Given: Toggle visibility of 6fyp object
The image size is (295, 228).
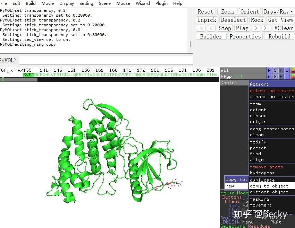Looking at the screenshot, I should pos(243,77).
